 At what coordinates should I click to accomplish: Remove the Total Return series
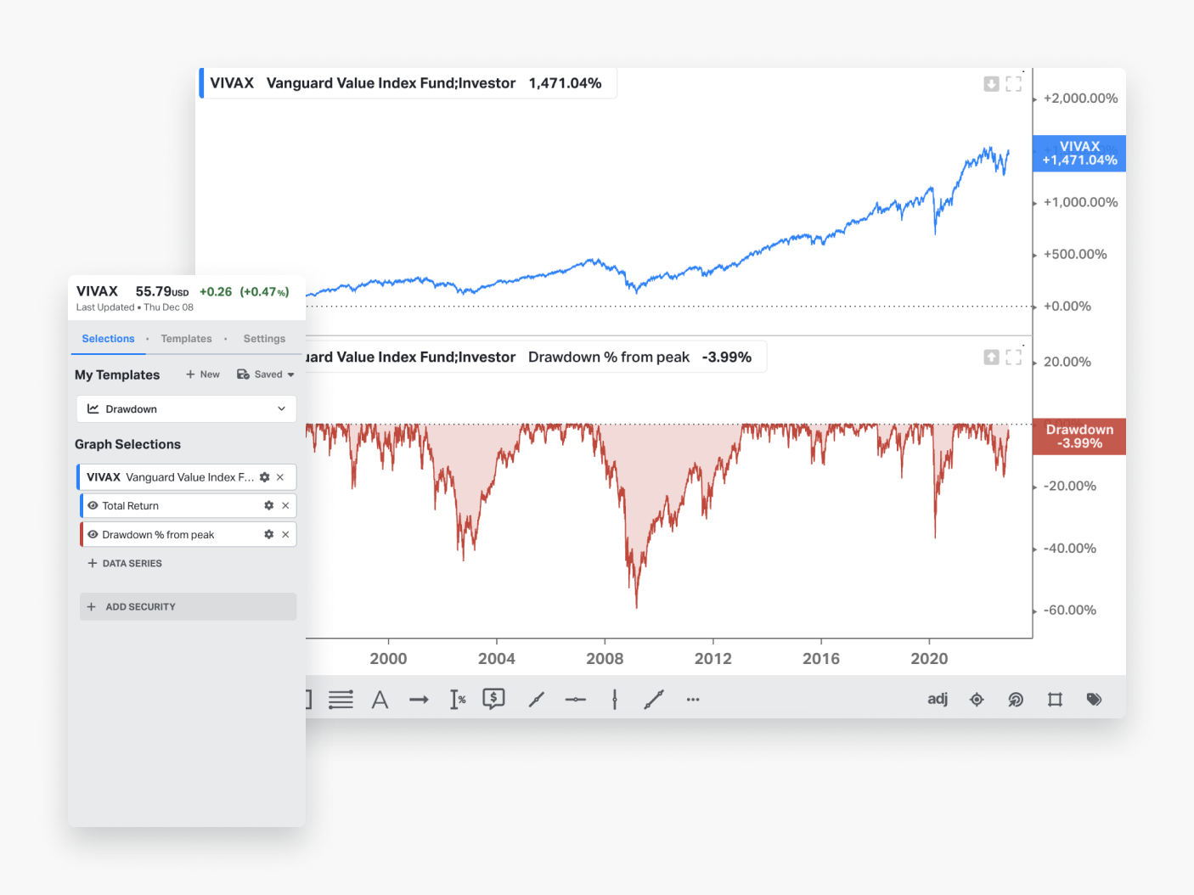(285, 505)
